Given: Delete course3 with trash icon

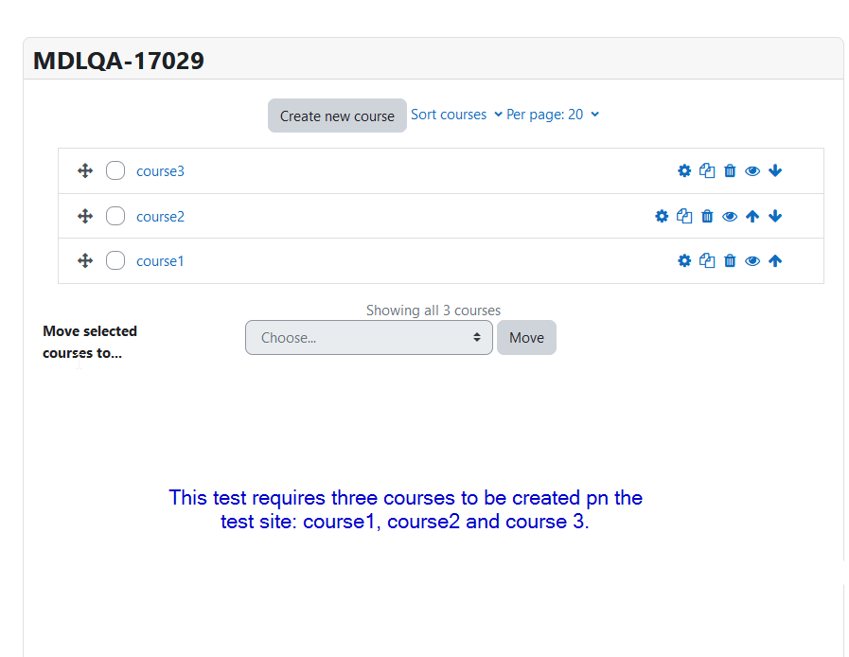Looking at the screenshot, I should (730, 171).
